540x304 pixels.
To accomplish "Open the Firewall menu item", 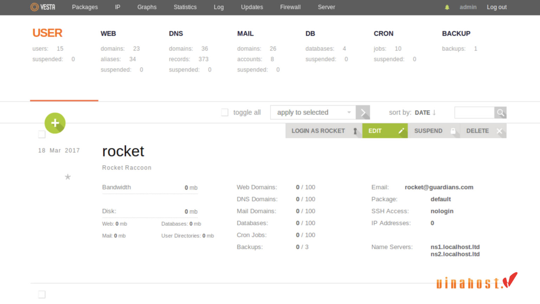I will [x=290, y=7].
